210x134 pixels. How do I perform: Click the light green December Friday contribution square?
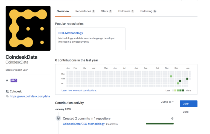tap(178, 83)
